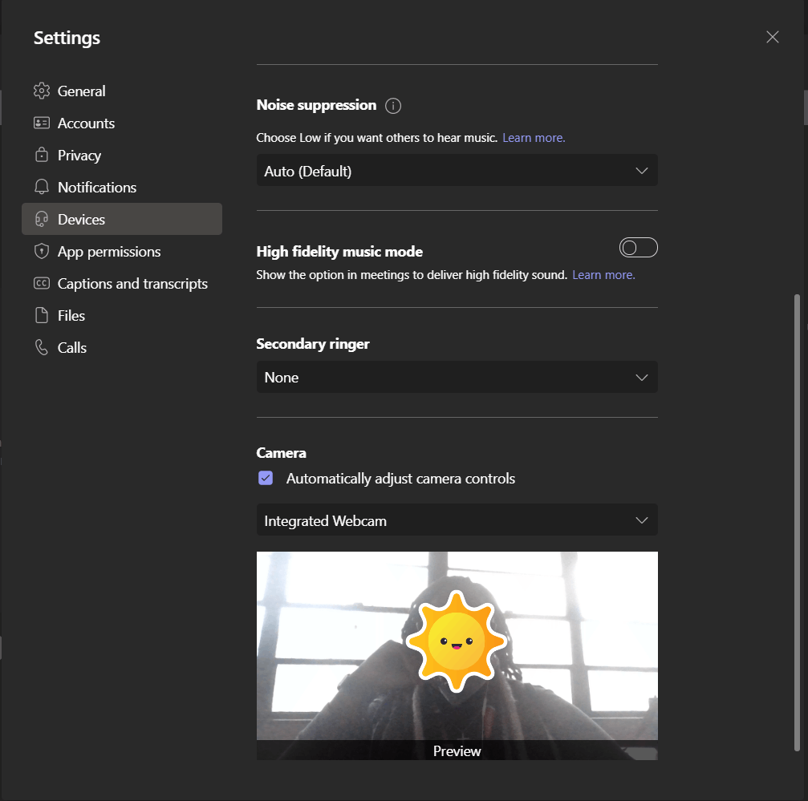The height and width of the screenshot is (801, 808).
Task: Select the Devices section
Action: pyautogui.click(x=122, y=219)
